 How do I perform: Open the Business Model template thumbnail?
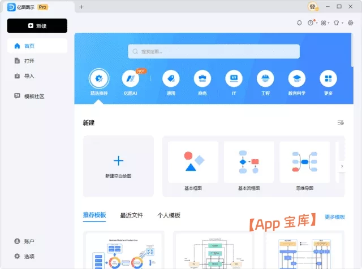point(124,250)
